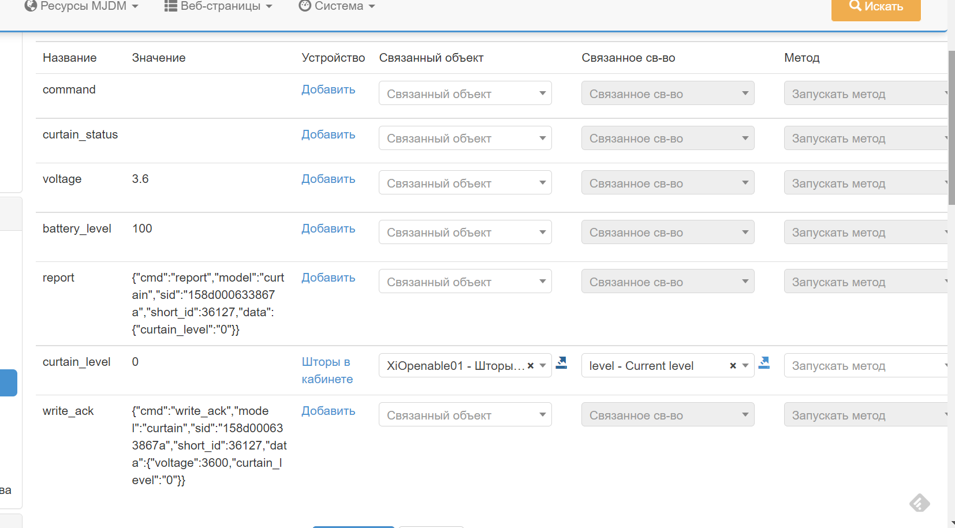The width and height of the screenshot is (955, 528).
Task: Clear the XiOpenable01 linked object selection
Action: click(531, 366)
